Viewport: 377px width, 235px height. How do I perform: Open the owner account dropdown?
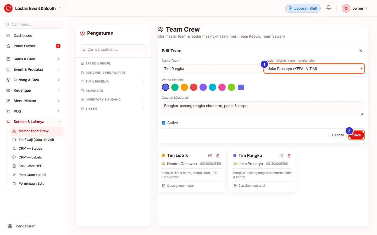355,8
